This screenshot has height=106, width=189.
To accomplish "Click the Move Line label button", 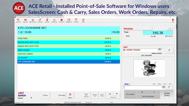I will 113,97.
